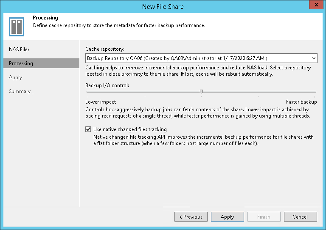Screen dimensions: 326x230
Task: Click the Backup I/O control slider handle
Action: click(x=201, y=91)
